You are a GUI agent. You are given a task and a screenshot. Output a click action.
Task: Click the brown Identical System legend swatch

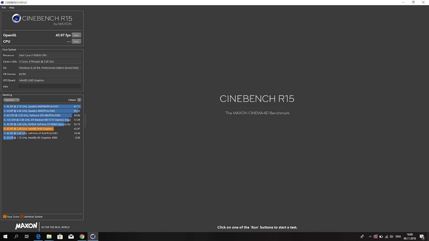click(22, 217)
